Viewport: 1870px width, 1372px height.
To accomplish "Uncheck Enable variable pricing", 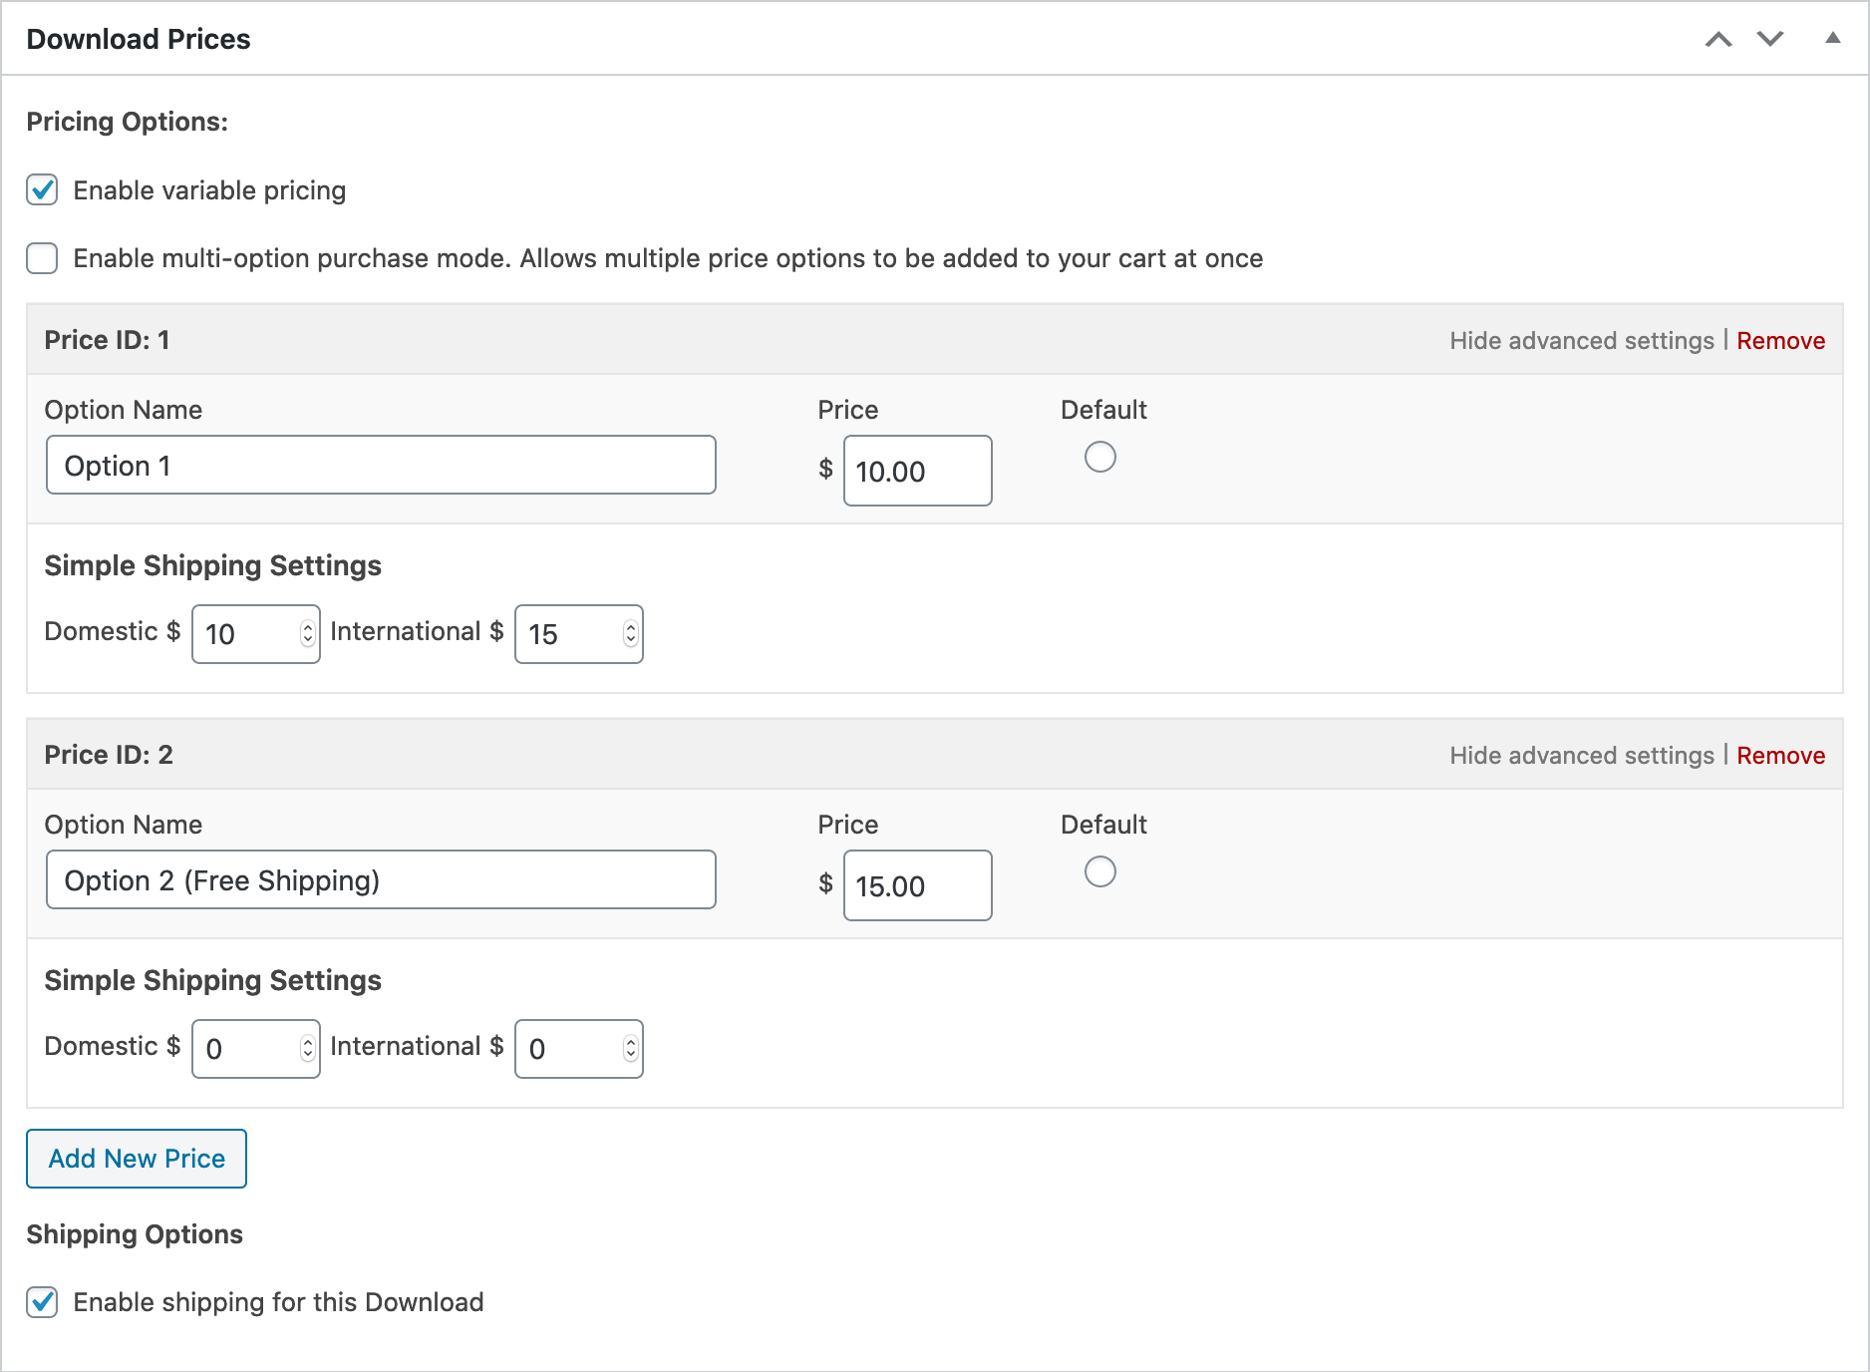I will pyautogui.click(x=42, y=190).
